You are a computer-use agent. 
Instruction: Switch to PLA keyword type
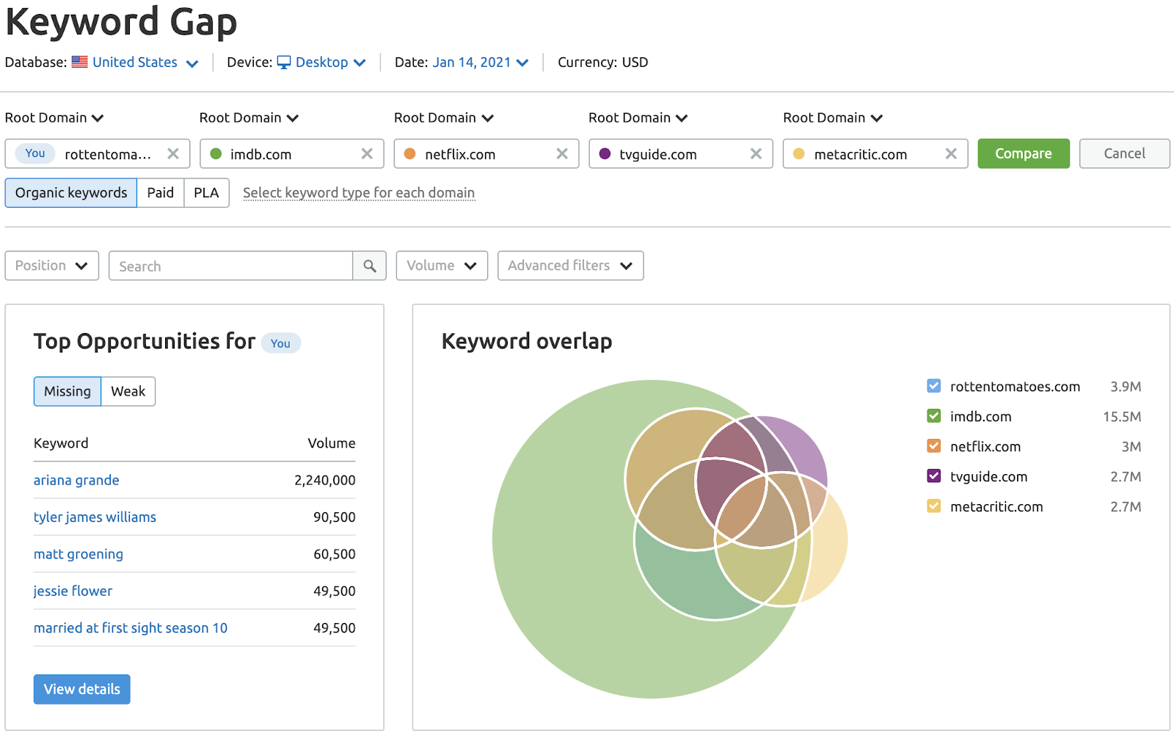point(206,192)
